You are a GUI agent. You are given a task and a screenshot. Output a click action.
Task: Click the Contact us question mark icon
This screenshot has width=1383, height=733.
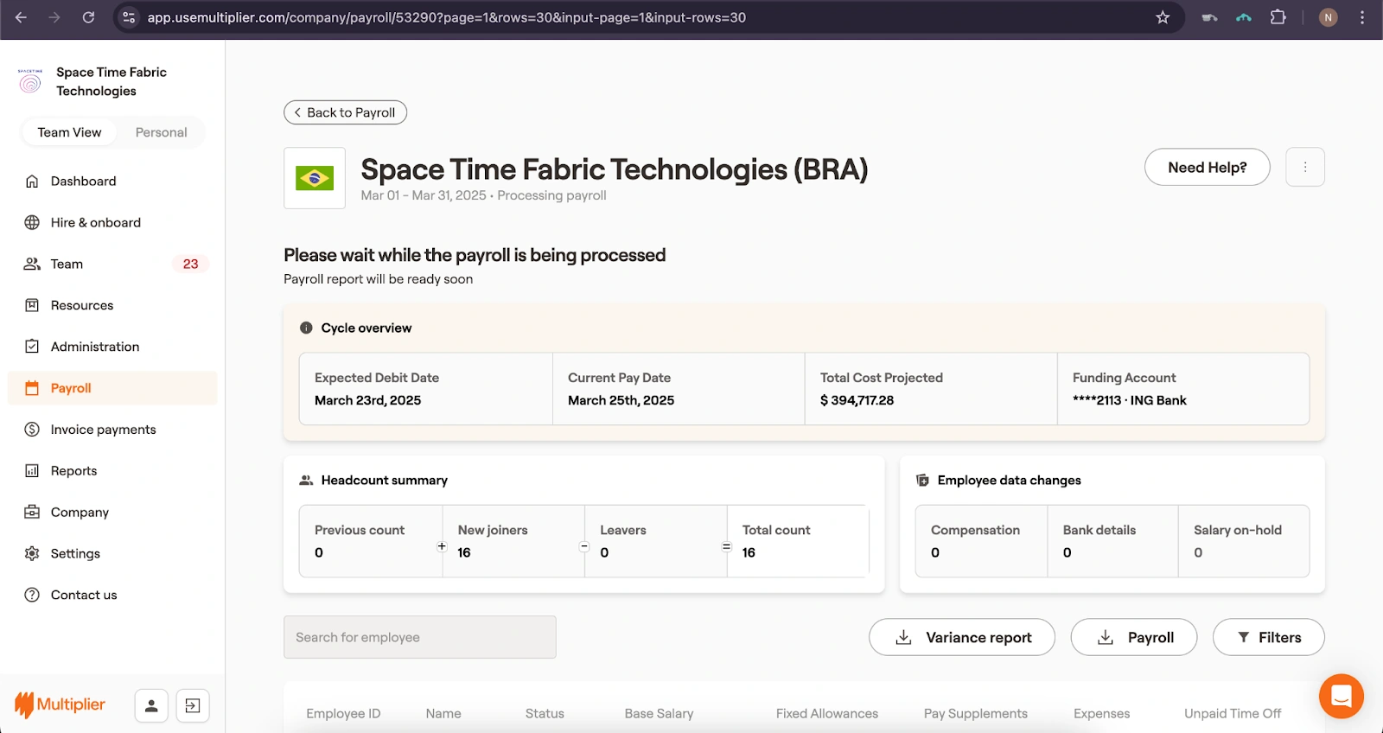coord(32,595)
